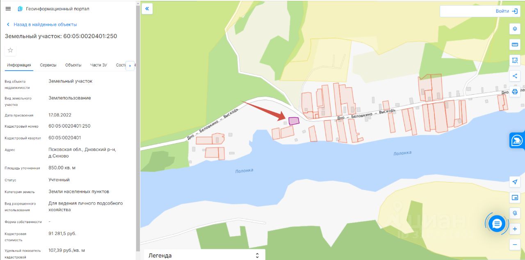Open the Объекты tab
This screenshot has height=260, width=525.
tap(73, 65)
